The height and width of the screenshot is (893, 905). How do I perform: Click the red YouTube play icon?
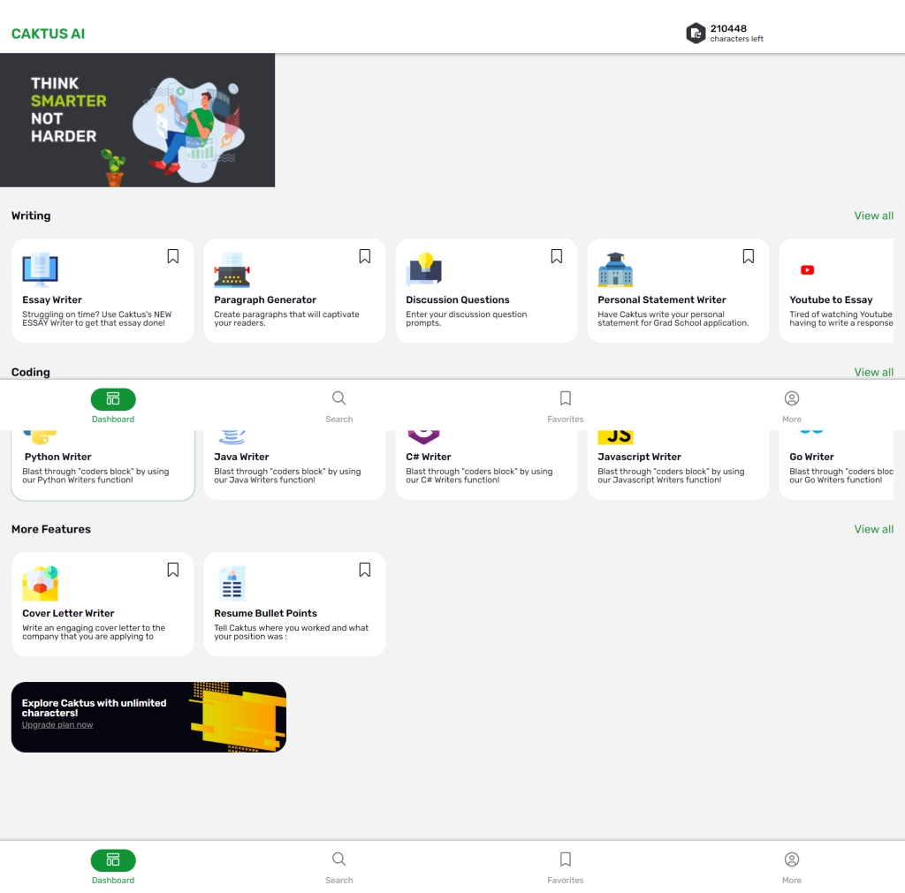[x=807, y=270]
